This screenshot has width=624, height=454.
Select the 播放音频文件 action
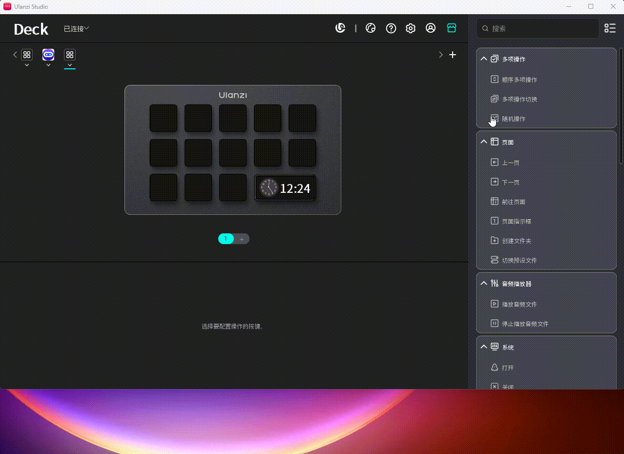coord(519,304)
